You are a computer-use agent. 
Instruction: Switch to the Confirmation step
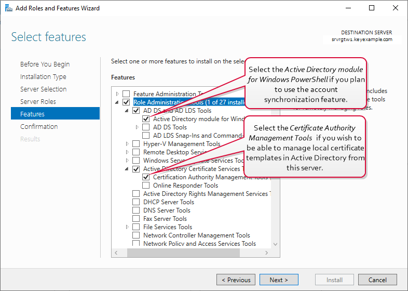[x=39, y=127]
